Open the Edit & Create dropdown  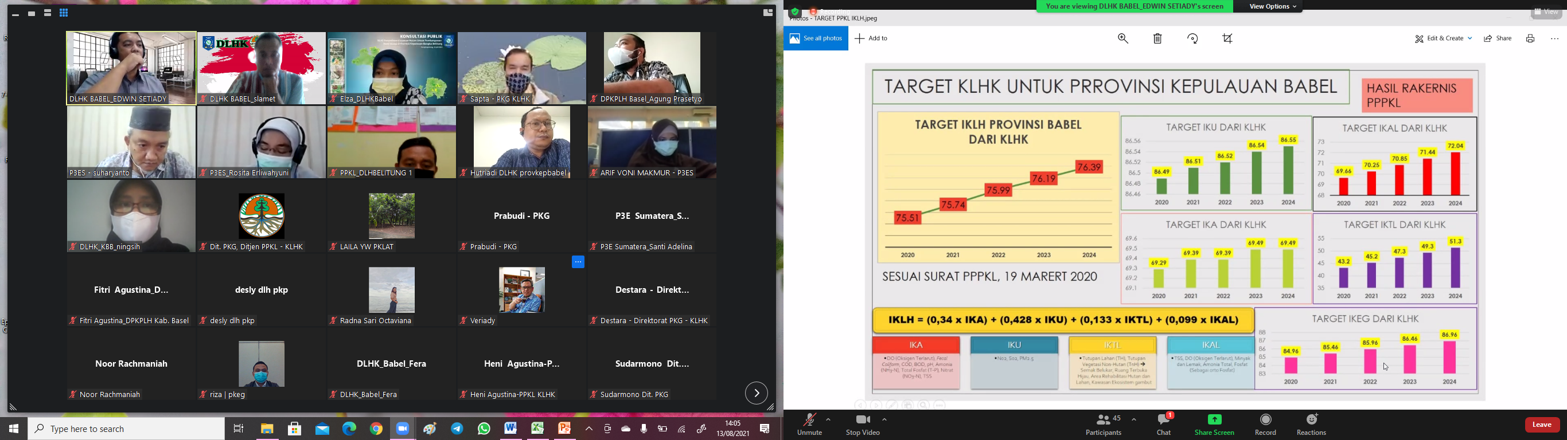[x=1443, y=39]
